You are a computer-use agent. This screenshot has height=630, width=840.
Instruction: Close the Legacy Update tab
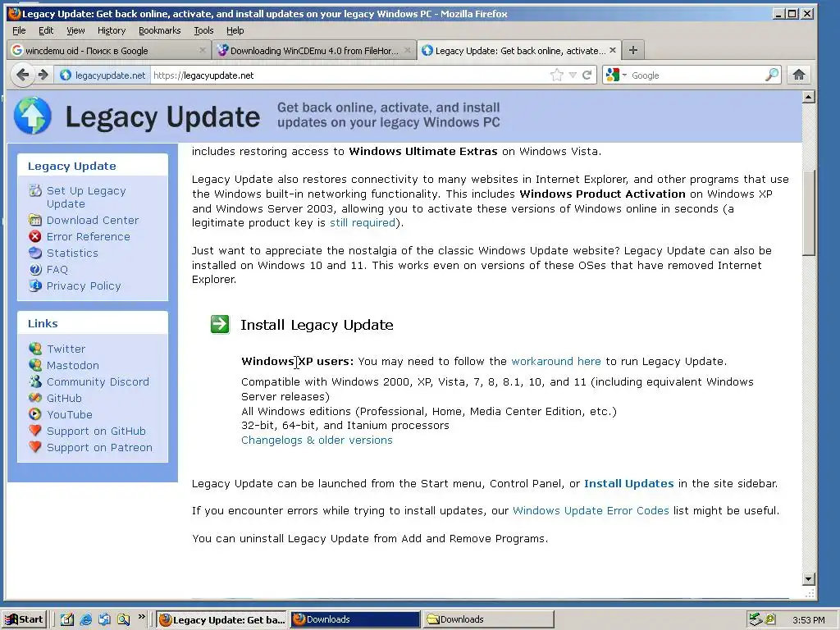point(613,50)
